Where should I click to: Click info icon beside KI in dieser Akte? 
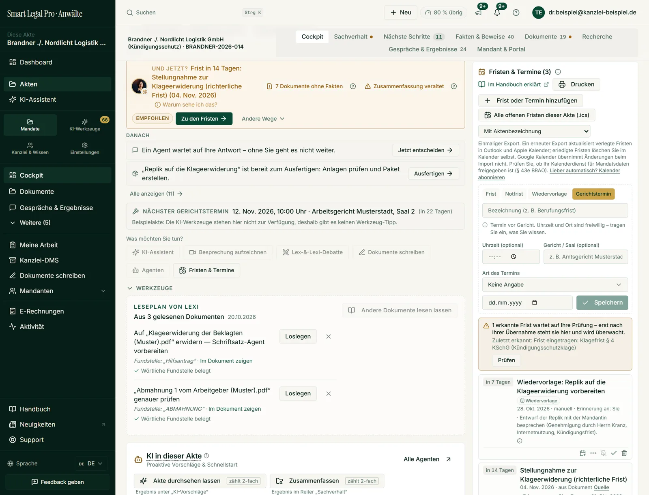tap(206, 456)
